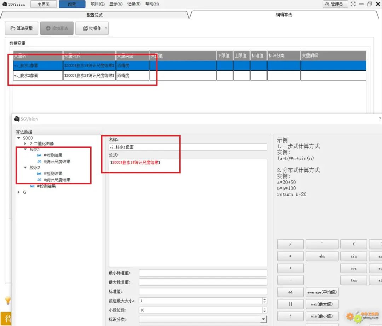This screenshot has height=326, width=382.
Task: Click the 数组最大大小 up stepper arrow
Action: [x=265, y=298]
